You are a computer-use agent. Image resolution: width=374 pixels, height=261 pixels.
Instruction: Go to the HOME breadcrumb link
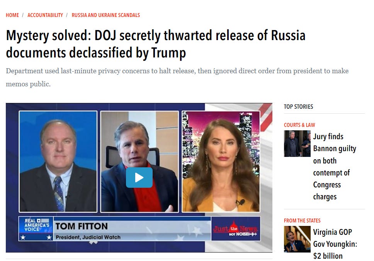pos(12,15)
